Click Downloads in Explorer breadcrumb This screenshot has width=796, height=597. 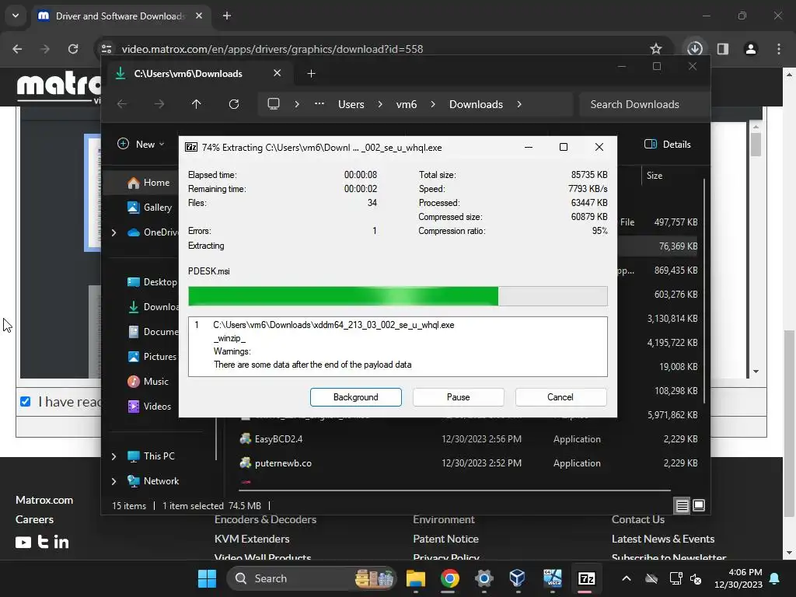[x=476, y=104]
